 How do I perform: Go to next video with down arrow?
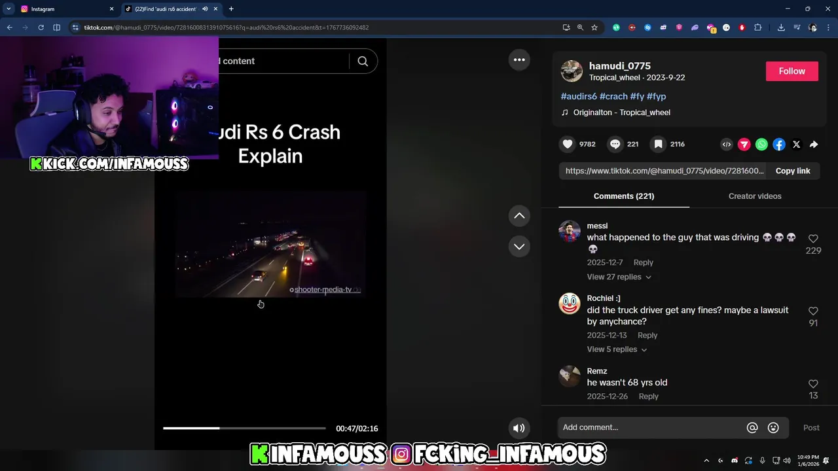[x=519, y=247]
